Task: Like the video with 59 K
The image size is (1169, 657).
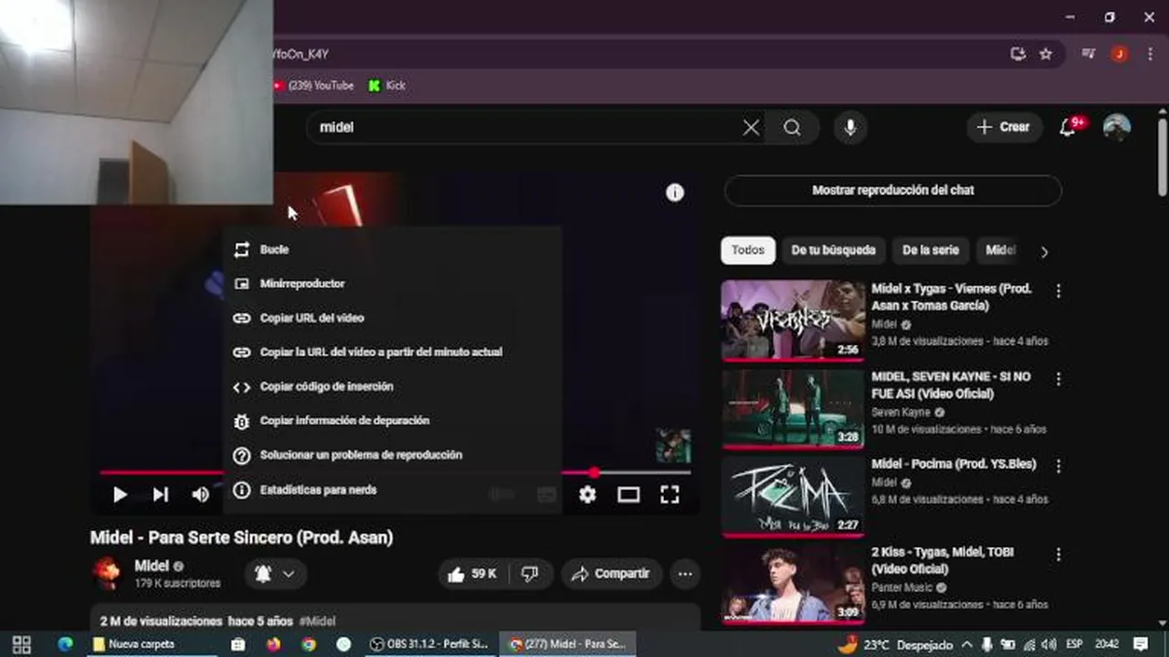Action: [472, 574]
